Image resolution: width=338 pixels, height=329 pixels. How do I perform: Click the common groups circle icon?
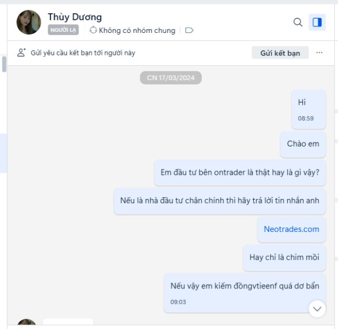pos(93,30)
